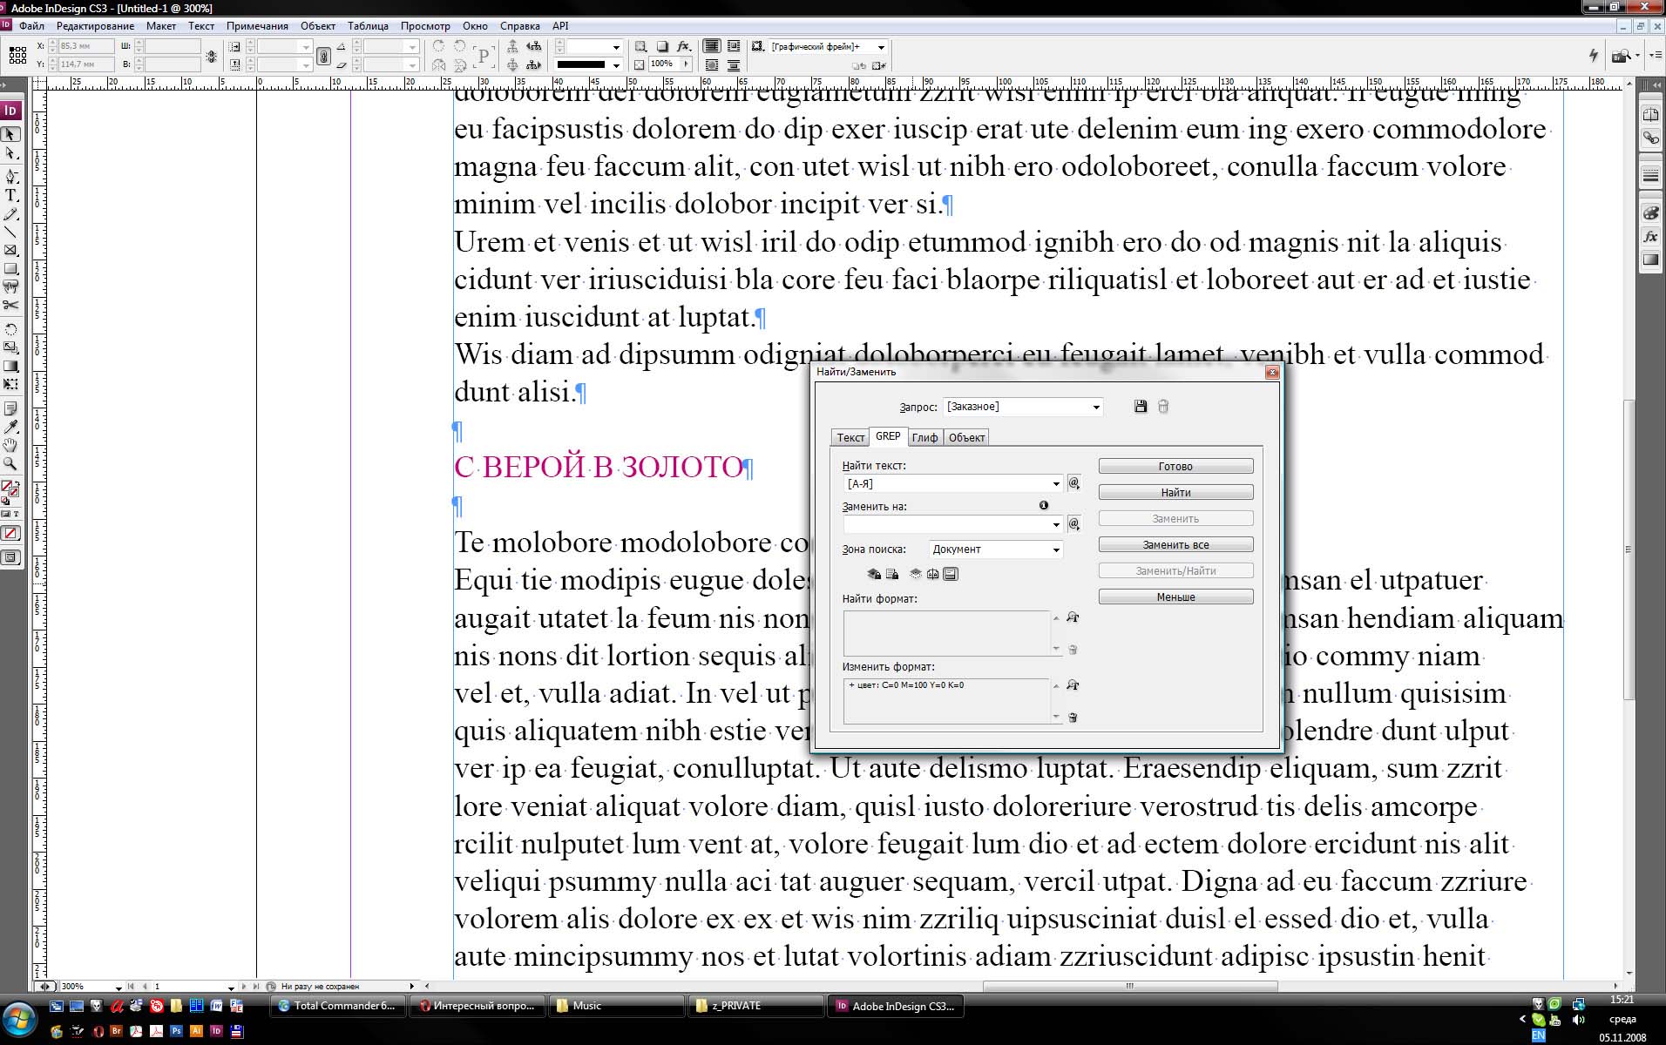
Task: Switch to the Объект tab
Action: (966, 437)
